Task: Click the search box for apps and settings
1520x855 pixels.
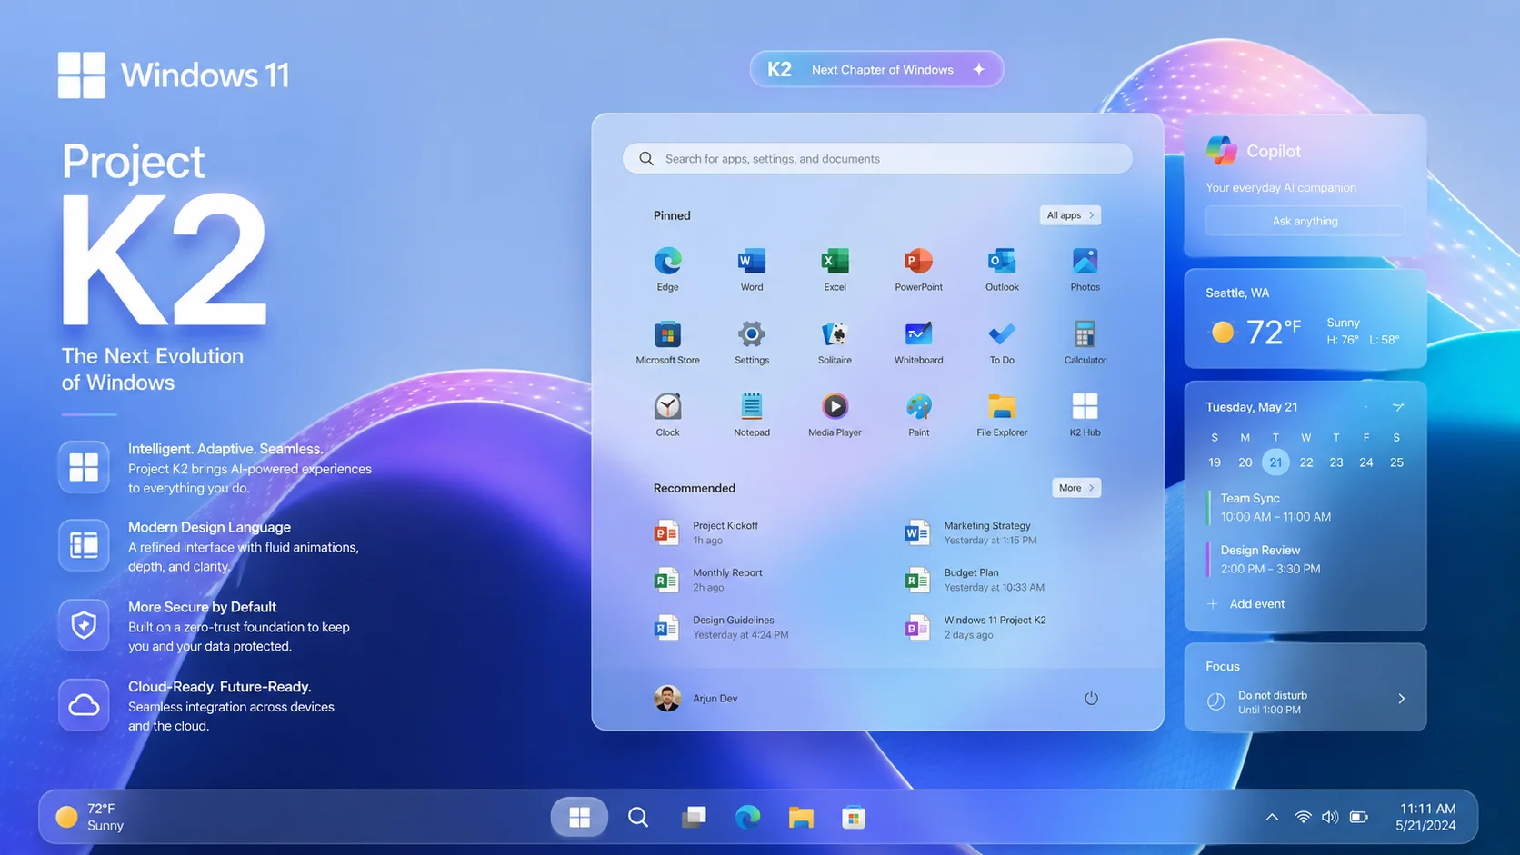Action: [x=877, y=158]
